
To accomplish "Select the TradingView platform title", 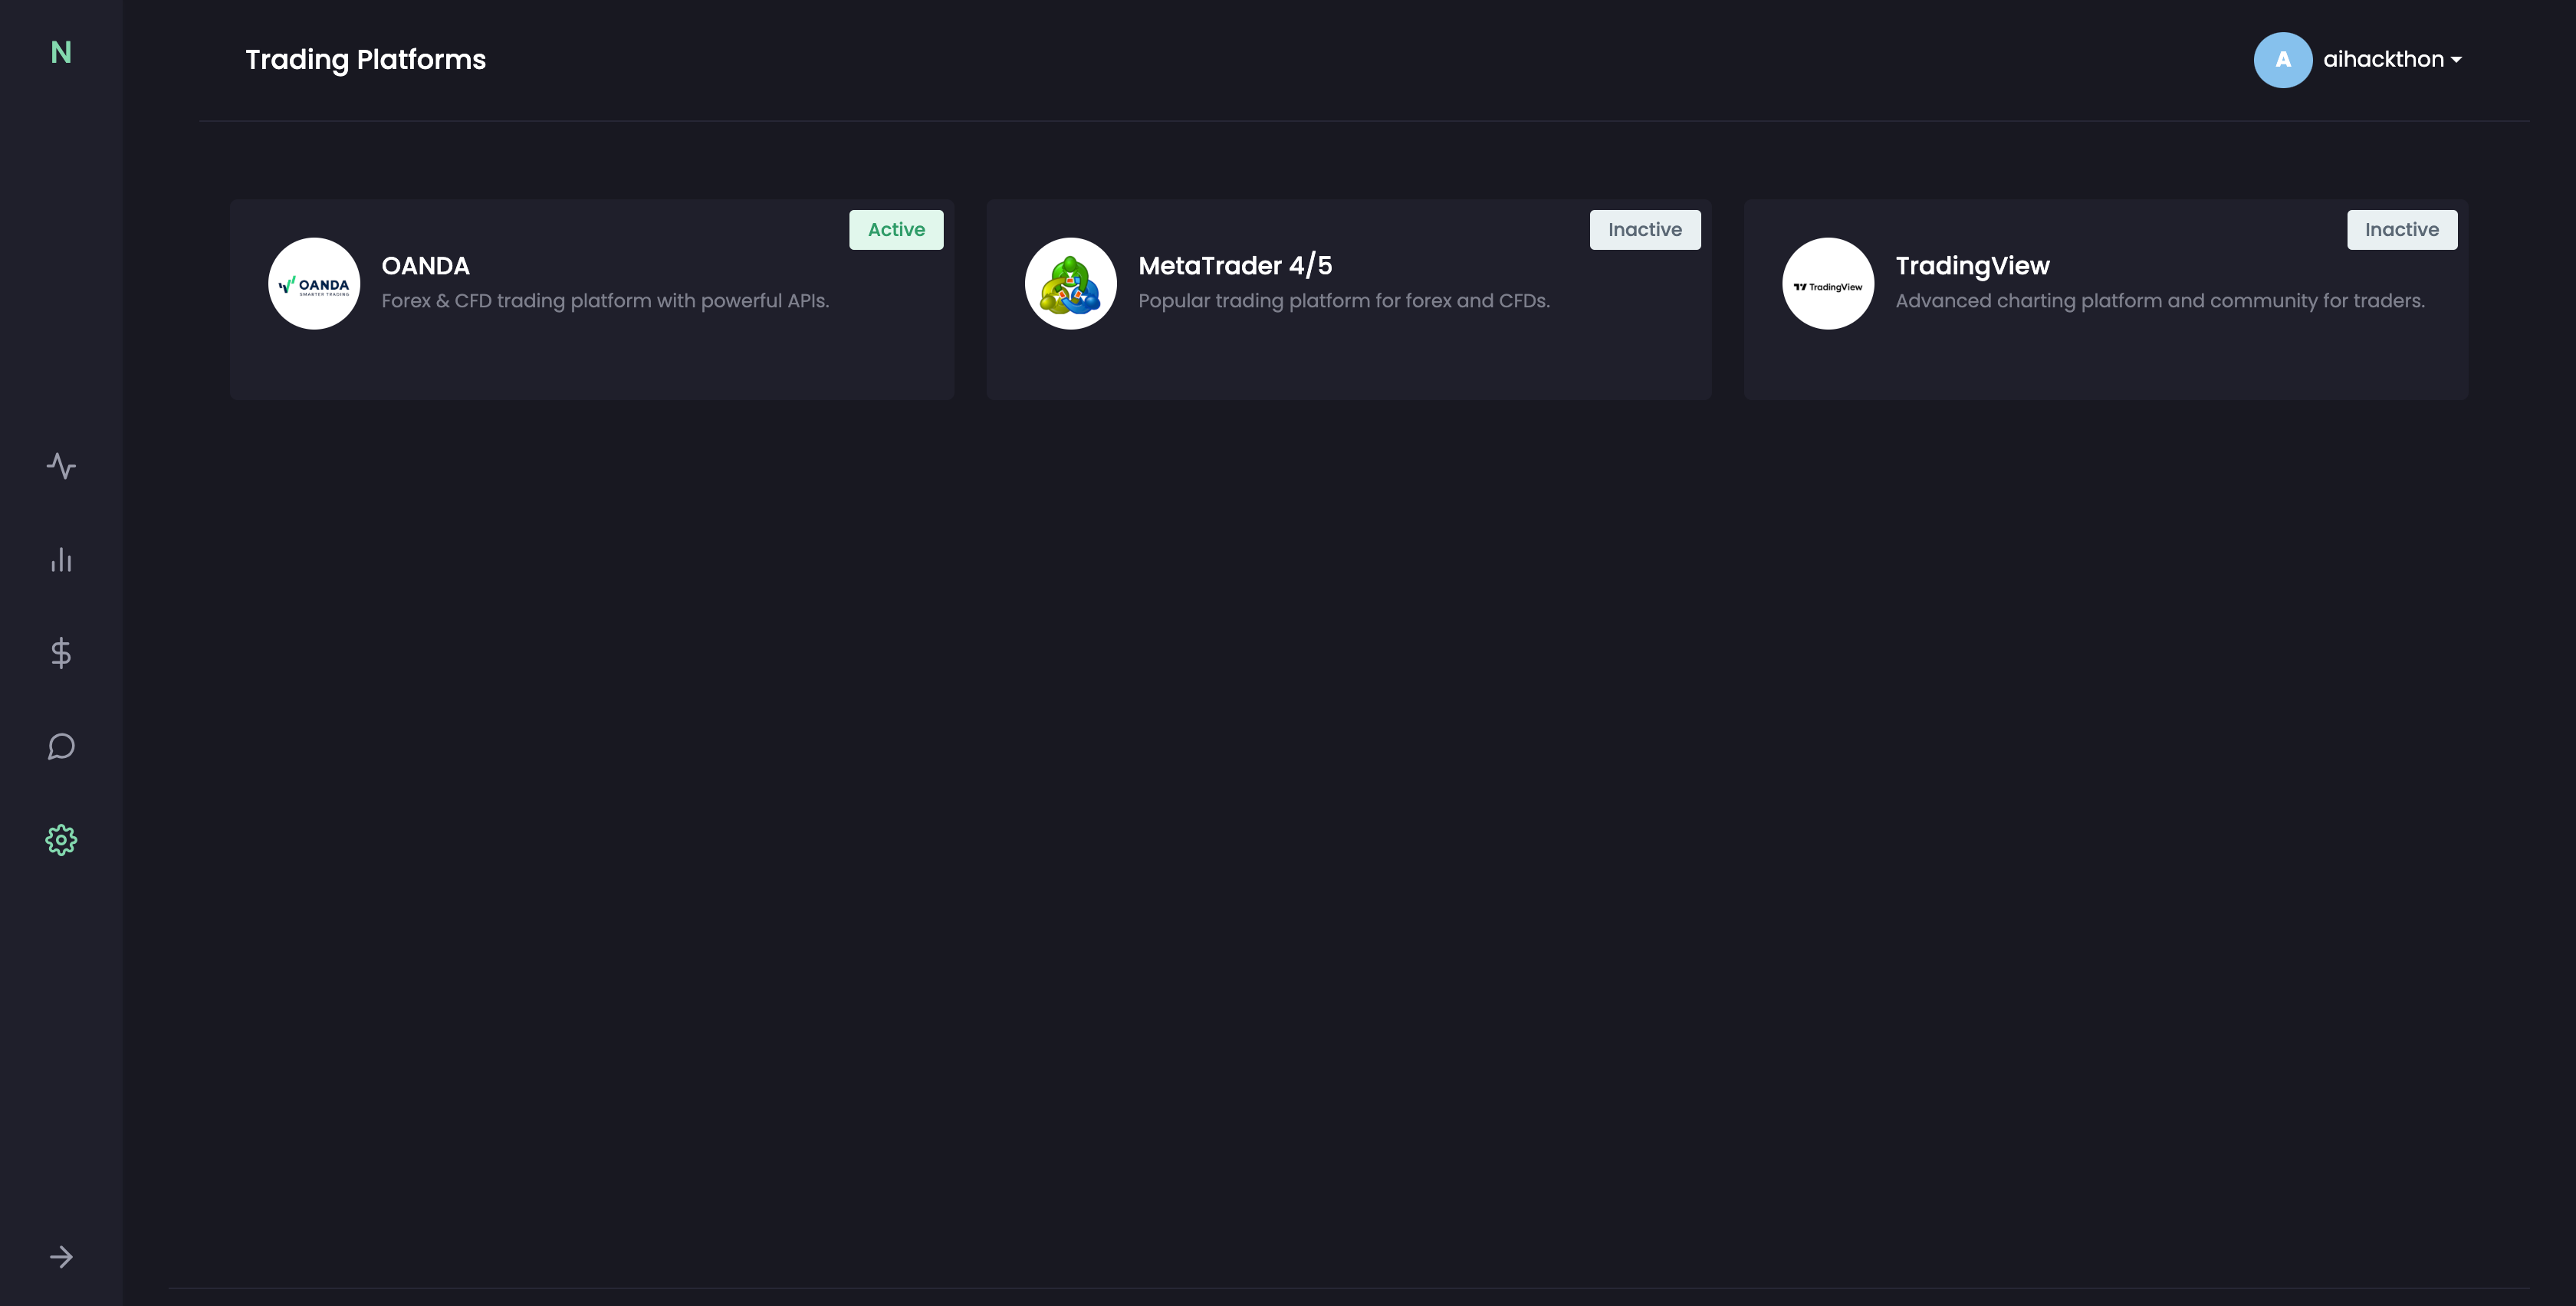I will [1971, 266].
